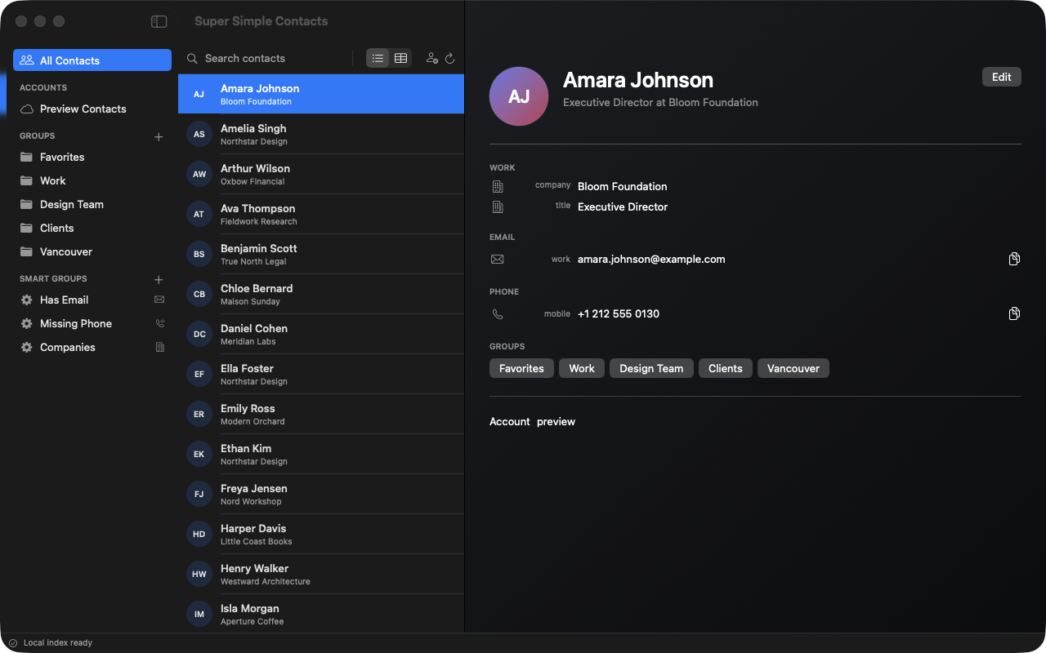
Task: Open the Clients group folder
Action: pyautogui.click(x=92, y=228)
